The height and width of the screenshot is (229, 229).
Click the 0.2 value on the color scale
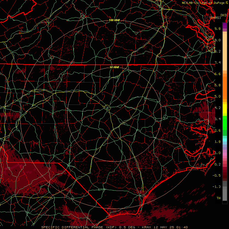[218, 164]
